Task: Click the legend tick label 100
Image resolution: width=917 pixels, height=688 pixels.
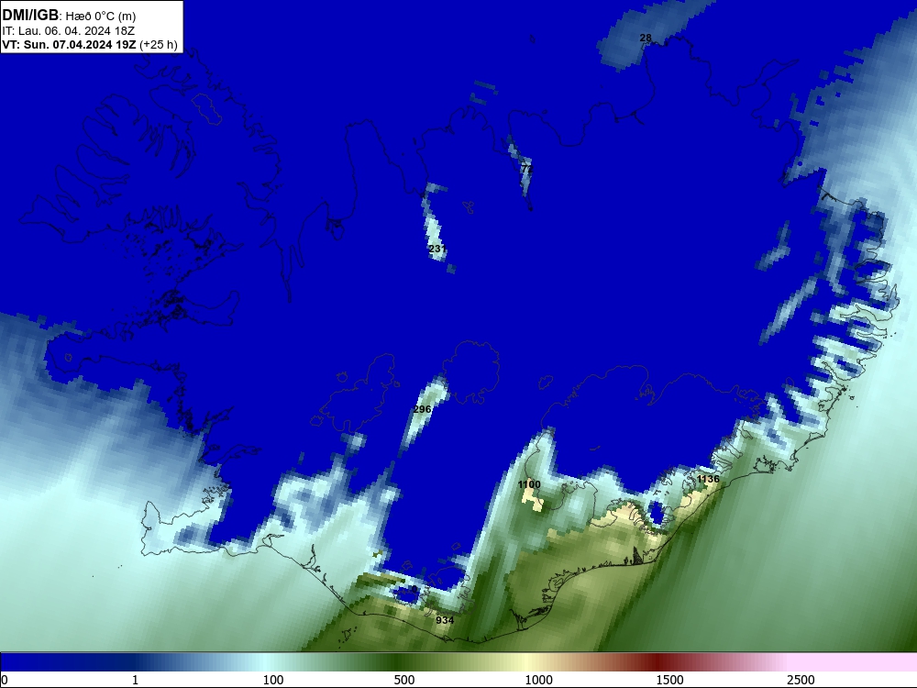Action: [x=273, y=680]
